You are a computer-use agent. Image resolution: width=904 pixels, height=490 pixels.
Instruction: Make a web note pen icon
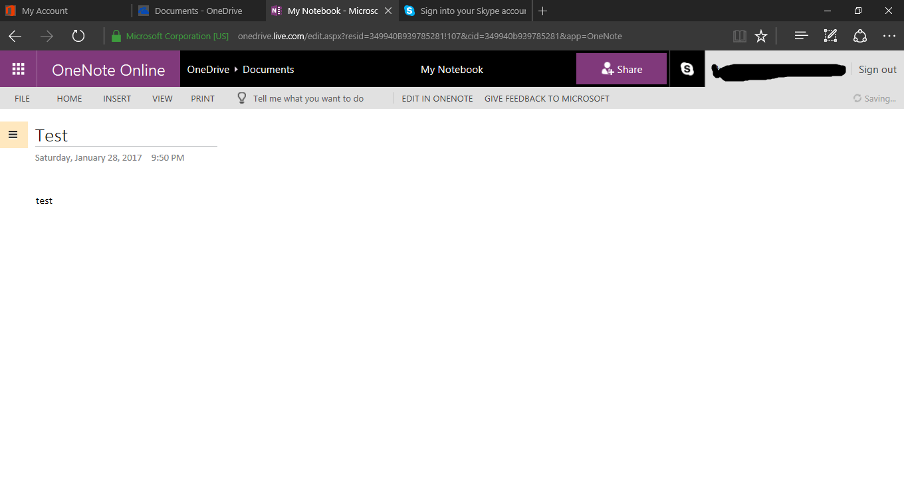pos(830,36)
